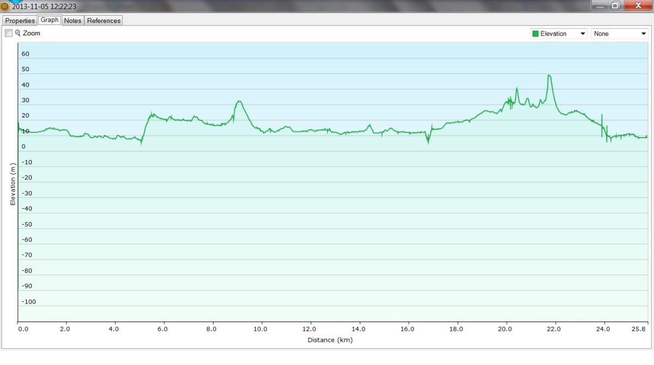Open the Notes tab

[72, 21]
